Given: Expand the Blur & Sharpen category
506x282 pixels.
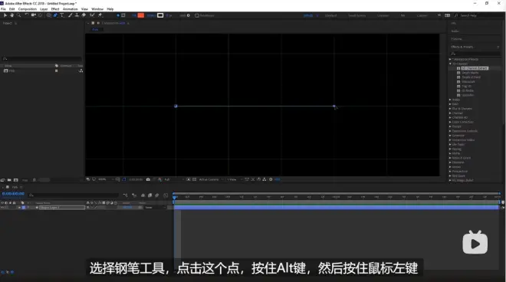Looking at the screenshot, I should click(x=450, y=109).
